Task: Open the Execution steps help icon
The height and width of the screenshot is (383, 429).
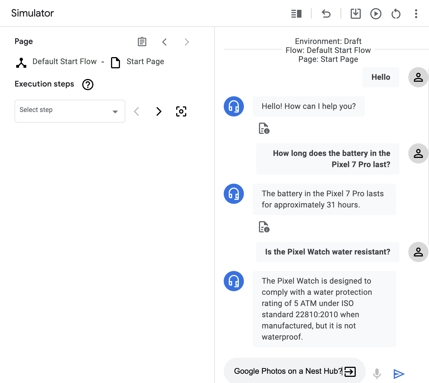Action: click(x=88, y=85)
